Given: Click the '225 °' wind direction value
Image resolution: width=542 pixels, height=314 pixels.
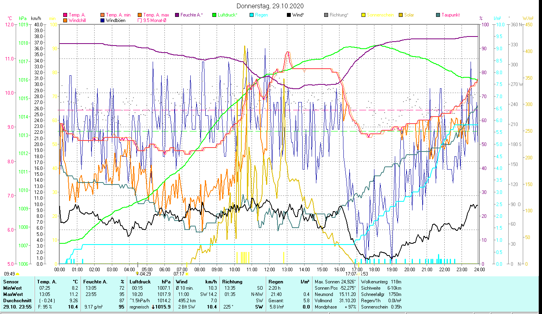Looking at the screenshot, I should 228,307.
